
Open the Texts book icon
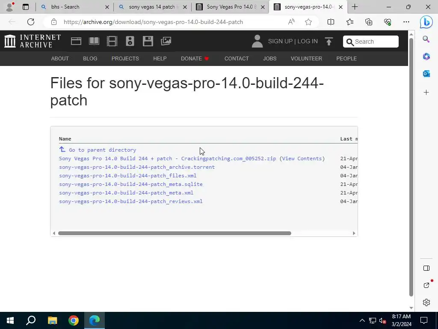point(94,41)
